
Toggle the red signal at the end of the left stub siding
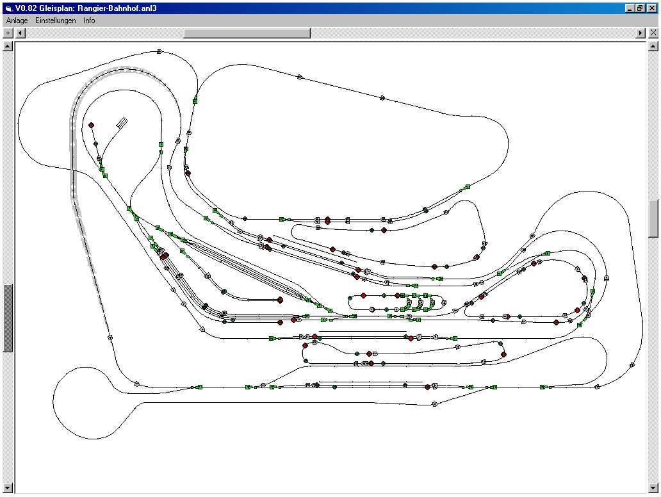[280, 300]
